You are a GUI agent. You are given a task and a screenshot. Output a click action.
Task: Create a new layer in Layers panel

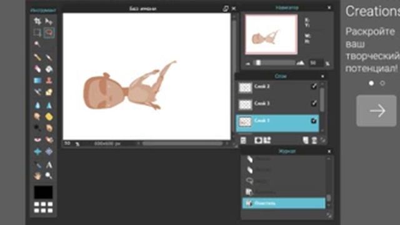click(306, 140)
